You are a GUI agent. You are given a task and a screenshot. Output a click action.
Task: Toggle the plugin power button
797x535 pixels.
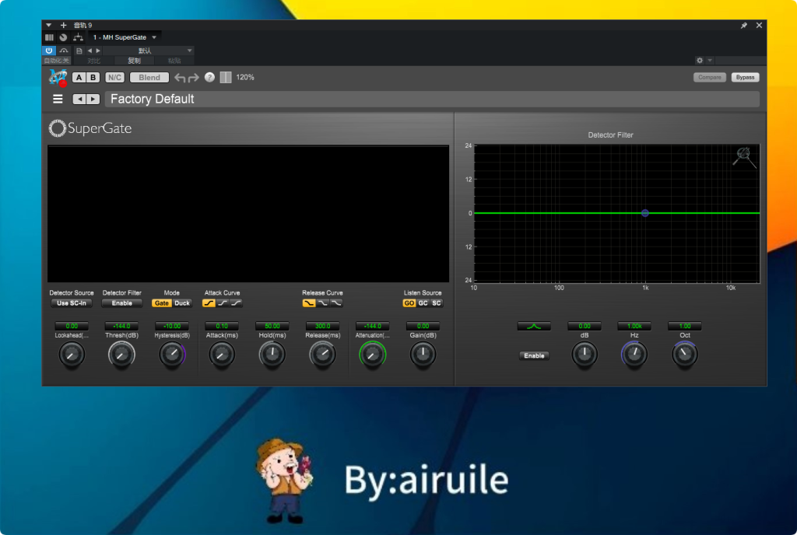(x=49, y=51)
